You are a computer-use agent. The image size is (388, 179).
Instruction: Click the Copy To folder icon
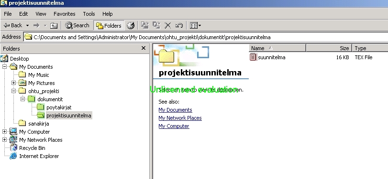tap(156, 25)
